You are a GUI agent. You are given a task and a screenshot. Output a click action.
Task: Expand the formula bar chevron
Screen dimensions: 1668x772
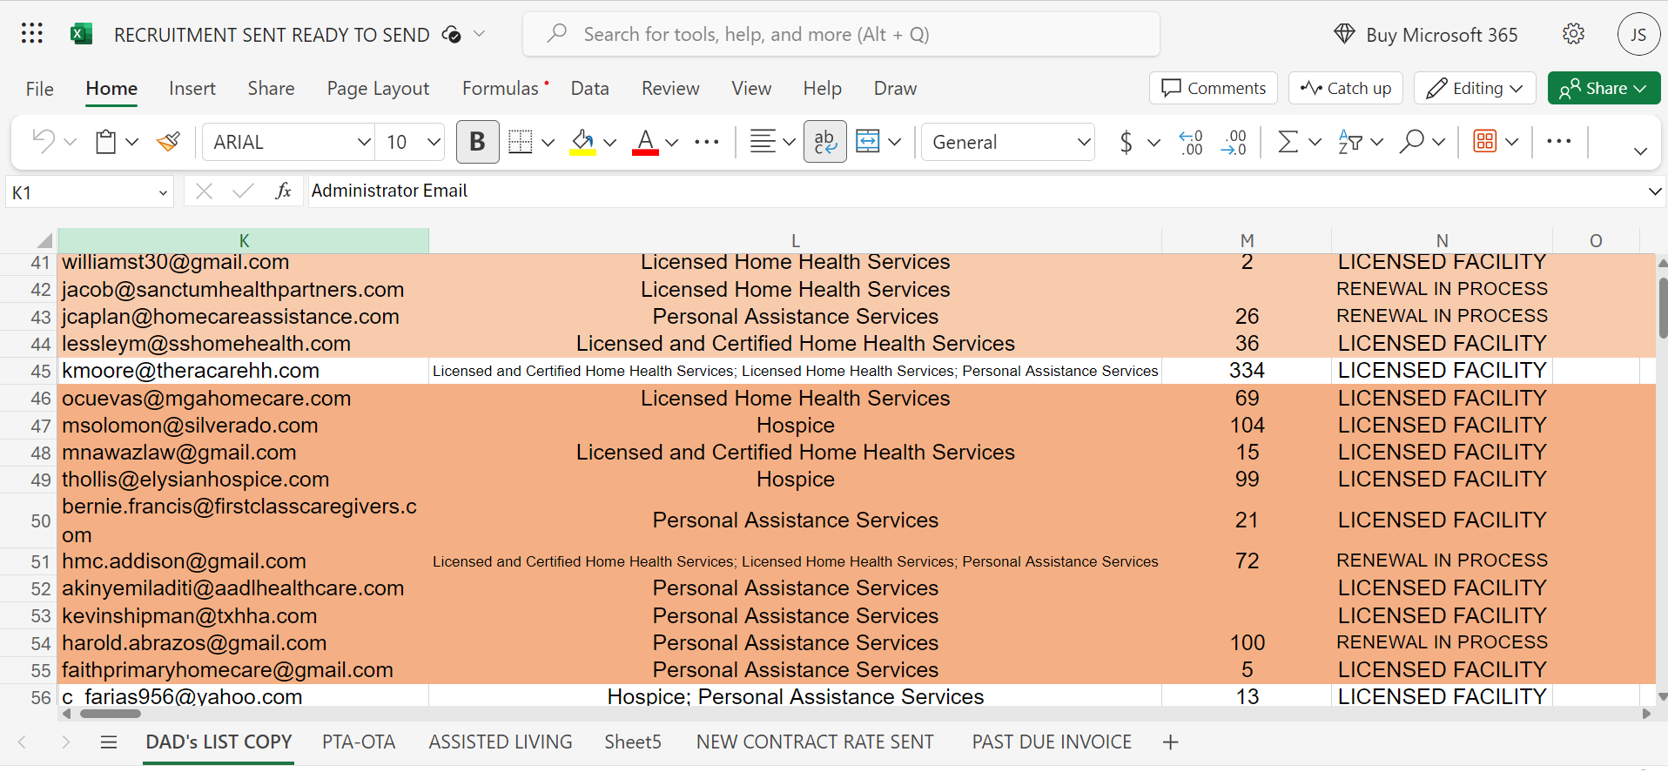tap(1654, 191)
